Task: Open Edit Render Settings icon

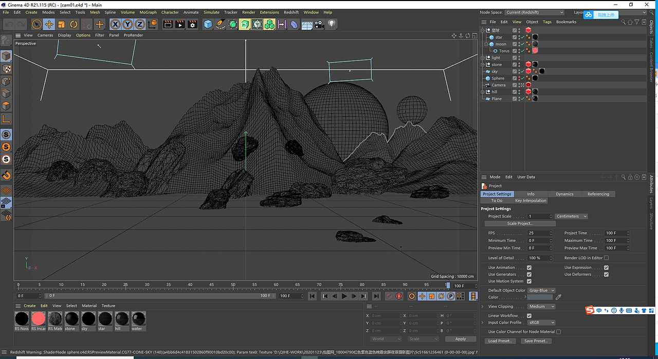Action: [192, 24]
